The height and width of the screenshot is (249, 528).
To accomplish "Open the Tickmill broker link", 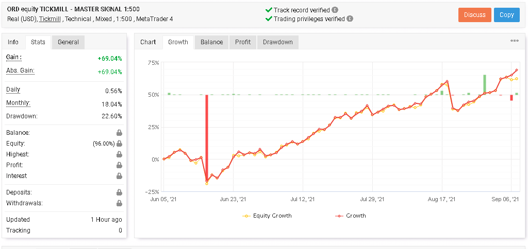I will 50,19.
